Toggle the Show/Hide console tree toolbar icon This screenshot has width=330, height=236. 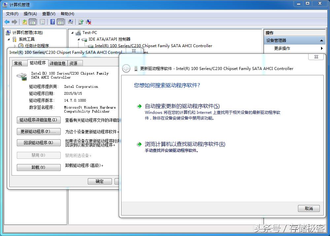pyautogui.click(x=32, y=21)
